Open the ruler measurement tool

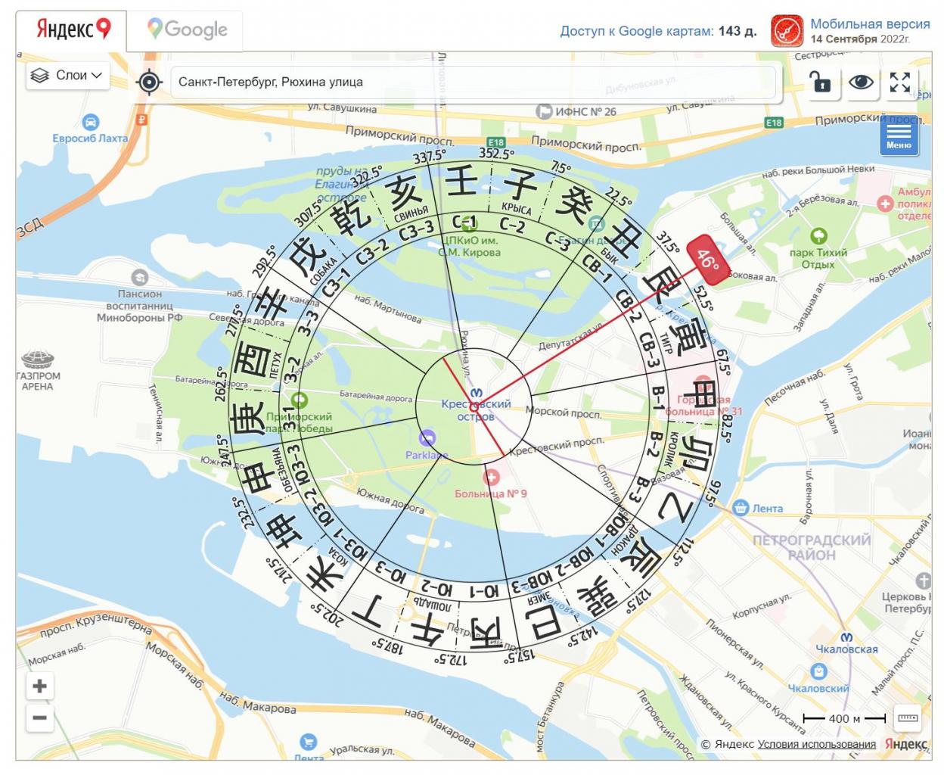[x=908, y=717]
